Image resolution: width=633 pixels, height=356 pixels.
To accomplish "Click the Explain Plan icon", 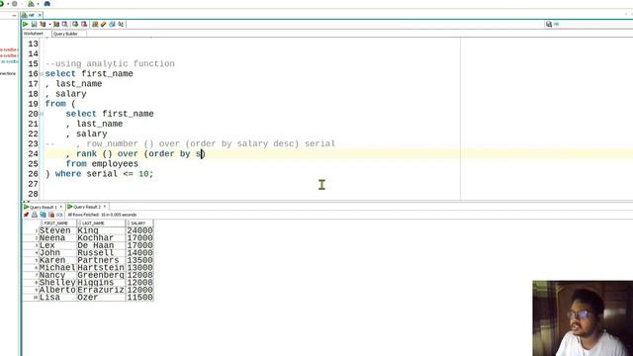I will (43, 24).
